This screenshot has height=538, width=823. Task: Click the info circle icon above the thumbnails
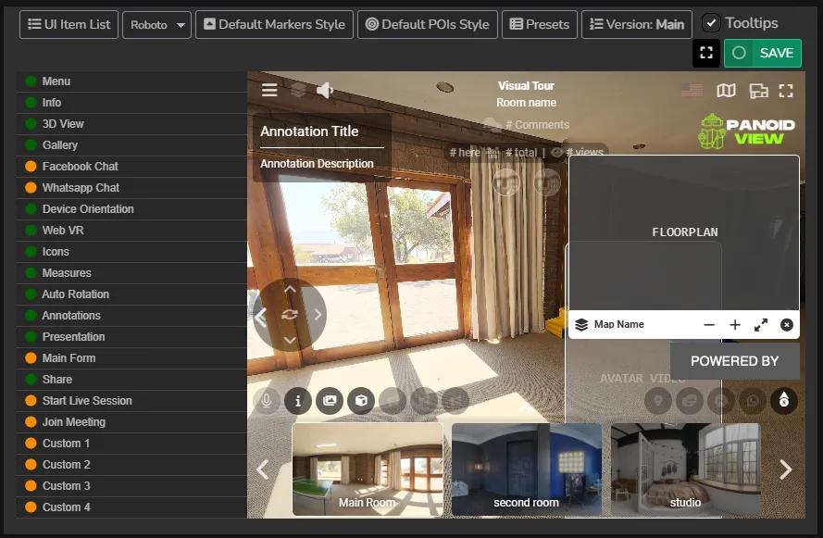[297, 402]
